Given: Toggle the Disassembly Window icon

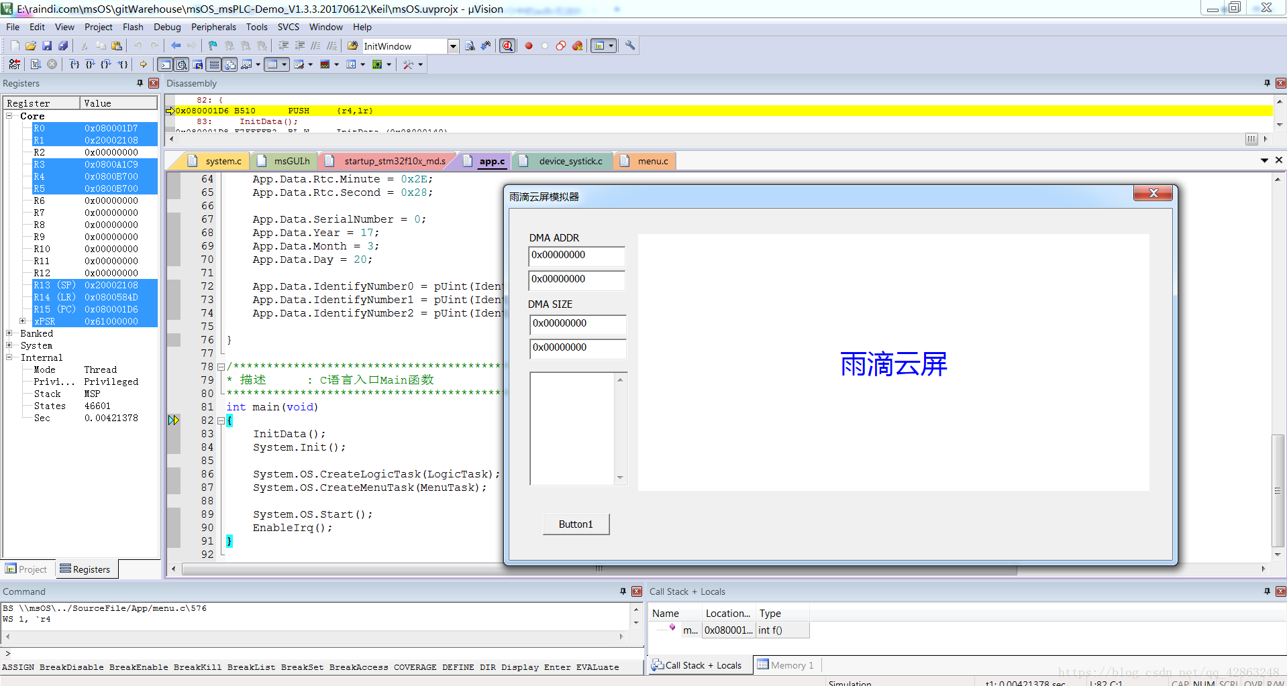Looking at the screenshot, I should (182, 64).
